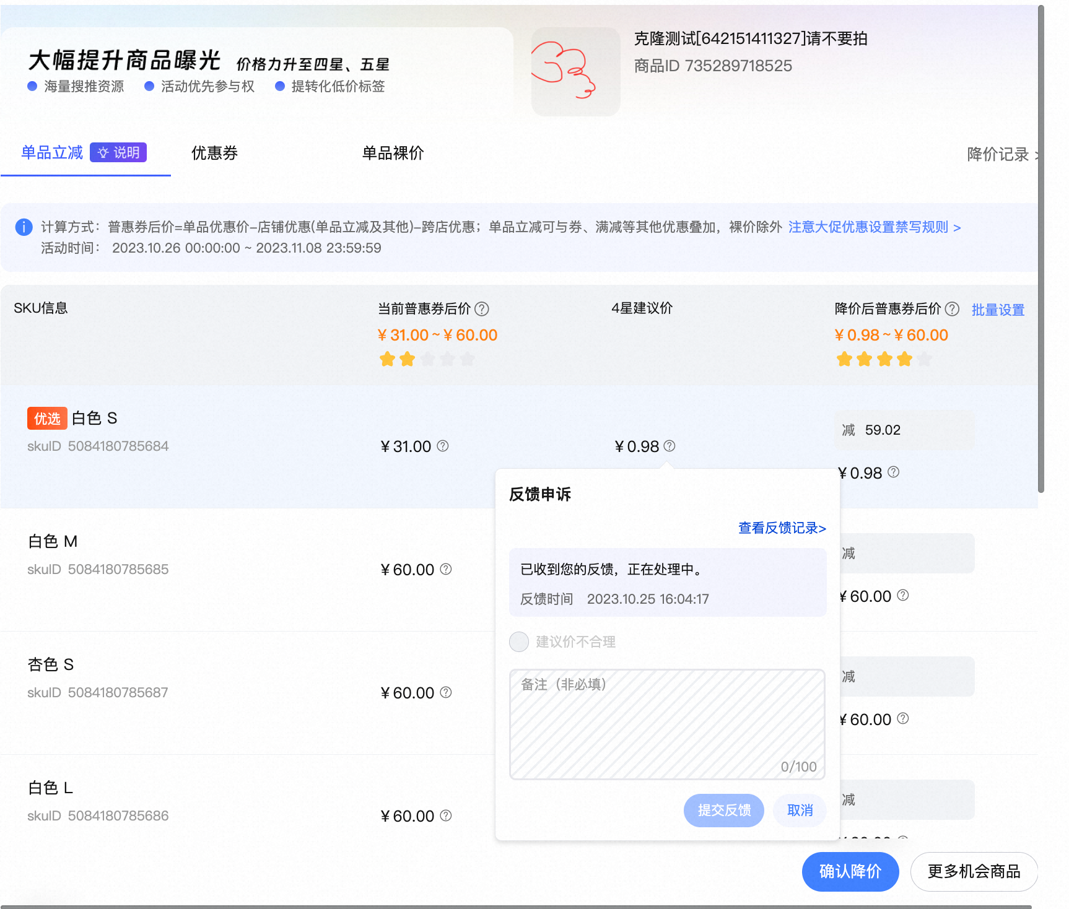Click 海量搜推资源 bullet text
The height and width of the screenshot is (909, 1069).
pos(84,86)
